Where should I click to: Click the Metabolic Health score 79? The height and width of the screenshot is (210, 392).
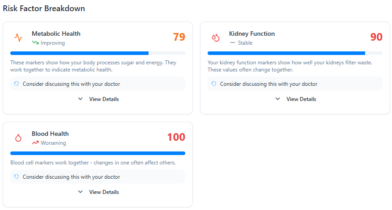(179, 37)
